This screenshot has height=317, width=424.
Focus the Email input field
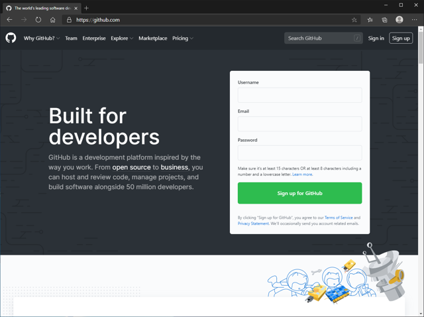pos(299,124)
